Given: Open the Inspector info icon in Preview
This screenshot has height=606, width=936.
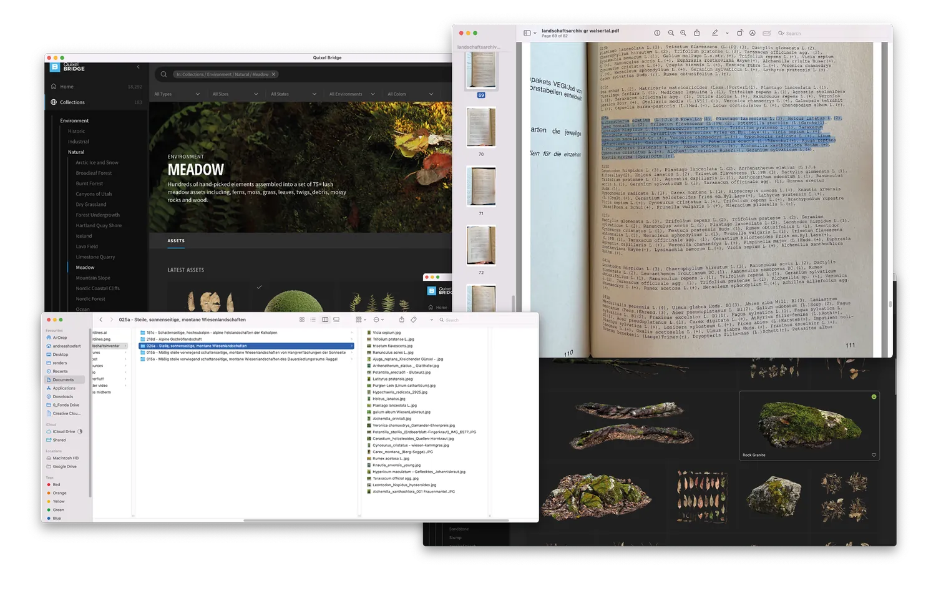Looking at the screenshot, I should coord(657,33).
